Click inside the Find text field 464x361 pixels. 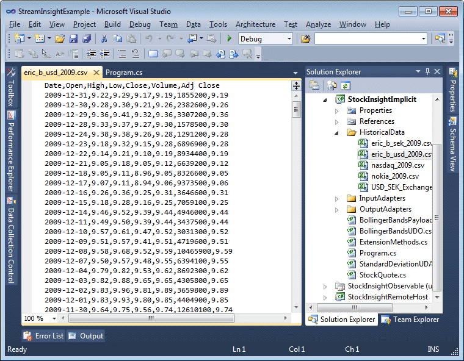point(367,39)
